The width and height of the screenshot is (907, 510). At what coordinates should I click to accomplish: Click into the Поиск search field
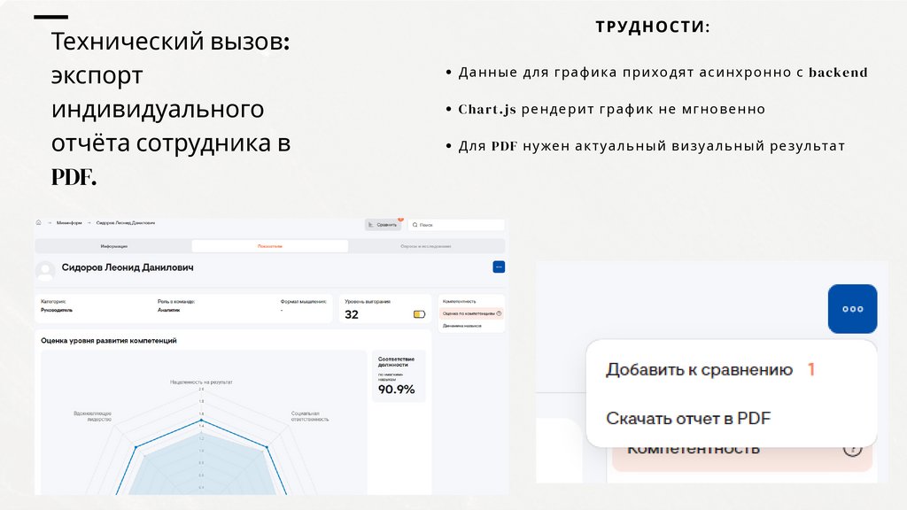(x=456, y=224)
